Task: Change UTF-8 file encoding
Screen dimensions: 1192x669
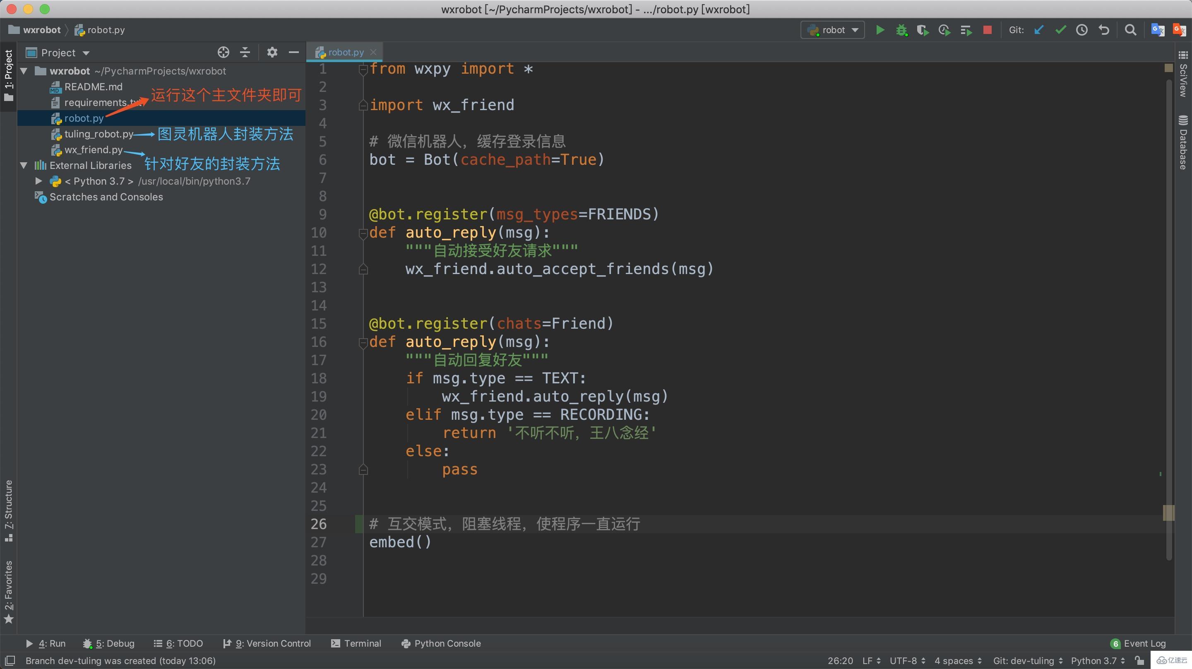Action: tap(907, 661)
